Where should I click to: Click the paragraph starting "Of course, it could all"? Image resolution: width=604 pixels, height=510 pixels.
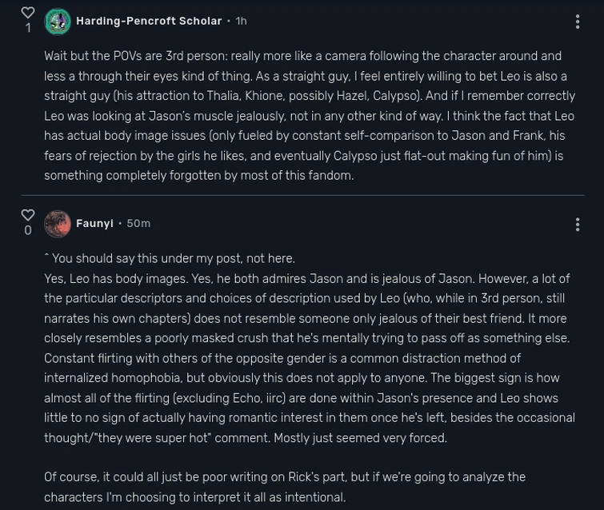(x=285, y=477)
